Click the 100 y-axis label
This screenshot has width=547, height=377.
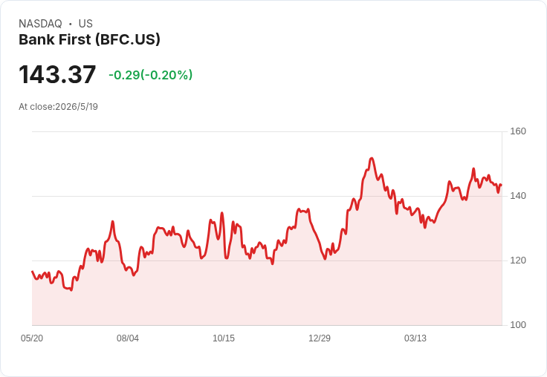[x=518, y=325]
